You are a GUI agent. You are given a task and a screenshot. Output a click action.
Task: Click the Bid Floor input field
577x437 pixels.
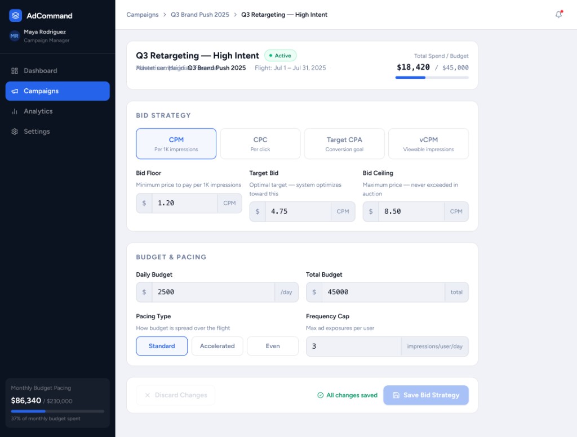click(184, 203)
